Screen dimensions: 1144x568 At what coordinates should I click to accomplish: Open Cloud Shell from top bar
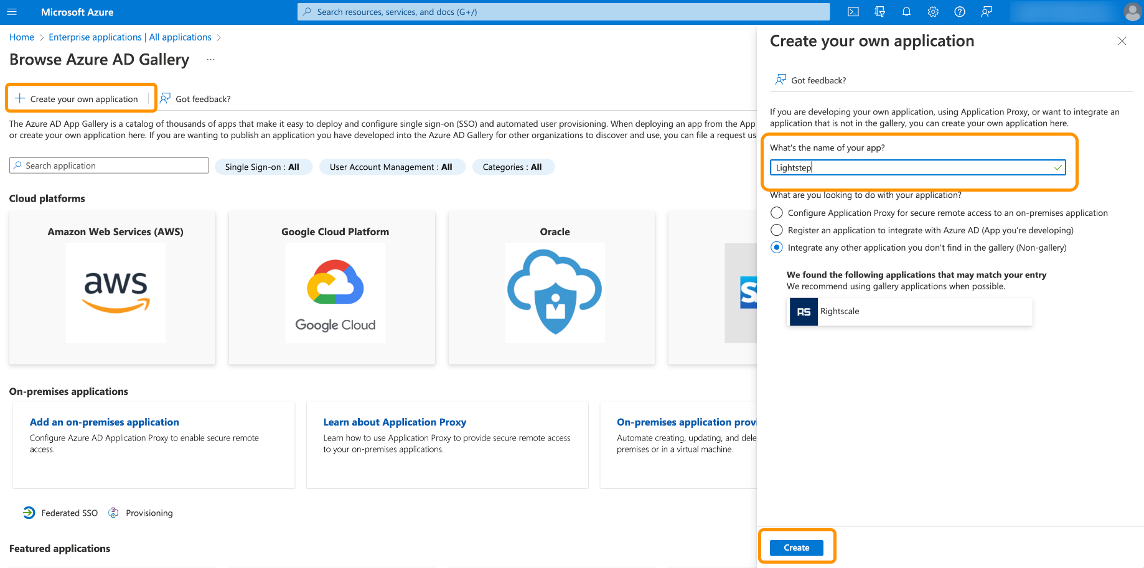pos(853,12)
